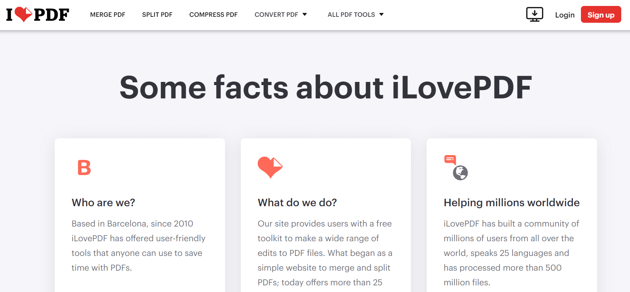The height and width of the screenshot is (292, 630).
Task: Click the red B icon above Who are we
Action: [x=84, y=168]
